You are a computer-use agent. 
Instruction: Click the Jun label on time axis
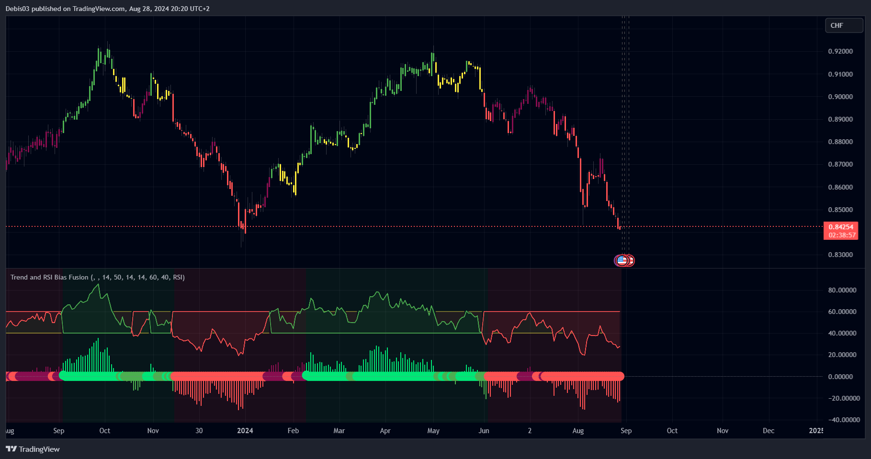tap(484, 431)
